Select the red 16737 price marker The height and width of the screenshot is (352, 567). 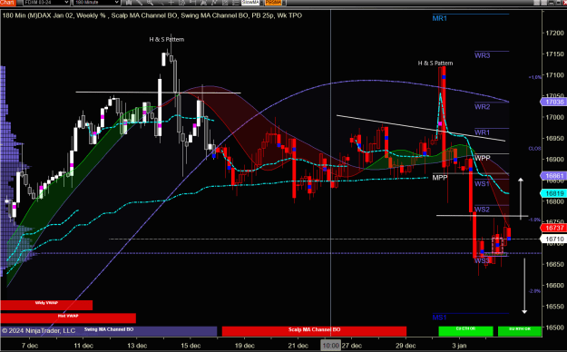coord(553,228)
